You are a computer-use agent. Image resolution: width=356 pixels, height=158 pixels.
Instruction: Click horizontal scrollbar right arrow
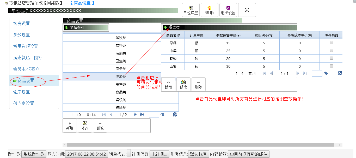(340, 145)
